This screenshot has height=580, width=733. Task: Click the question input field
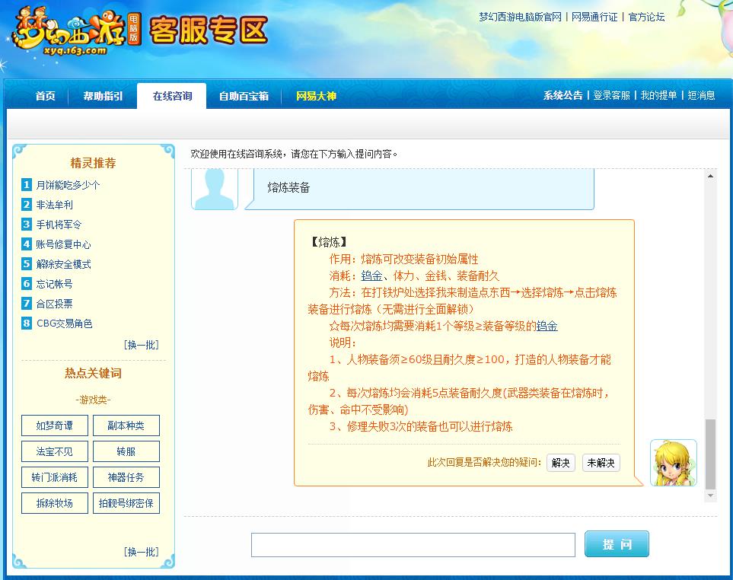point(413,544)
